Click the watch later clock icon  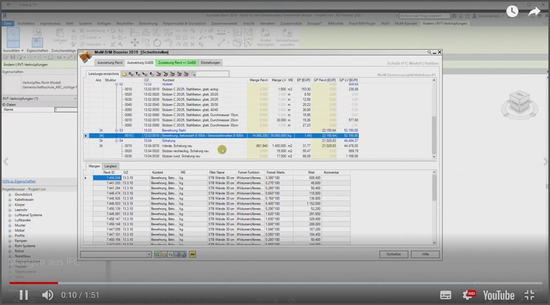pos(512,11)
